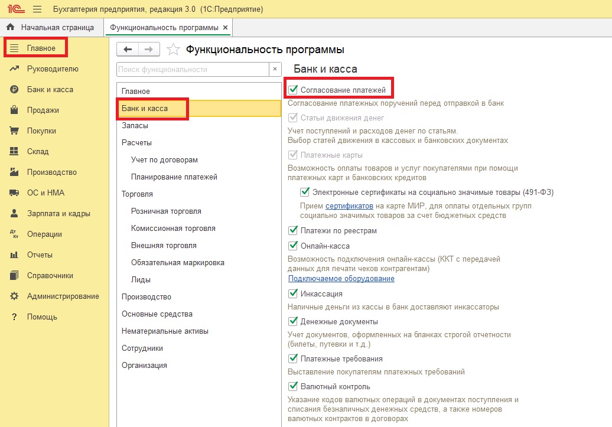This screenshot has width=612, height=427.
Task: Select Планирование платежей item
Action: pyautogui.click(x=198, y=177)
